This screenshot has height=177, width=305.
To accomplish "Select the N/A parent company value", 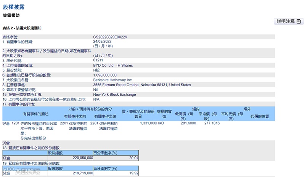I will click(96, 100).
